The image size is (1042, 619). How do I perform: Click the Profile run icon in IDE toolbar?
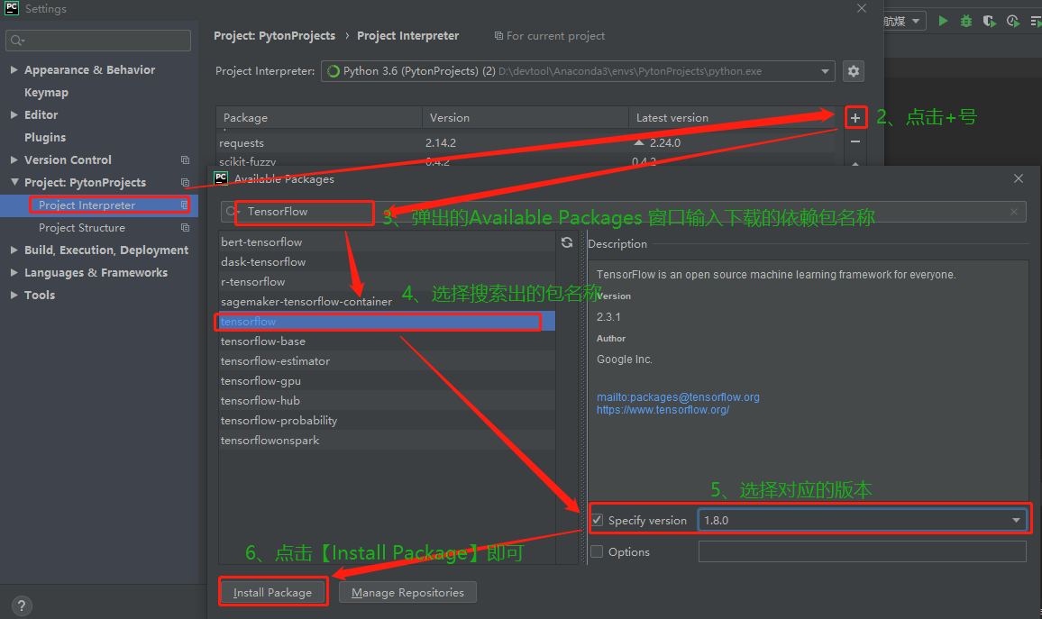tap(1013, 22)
